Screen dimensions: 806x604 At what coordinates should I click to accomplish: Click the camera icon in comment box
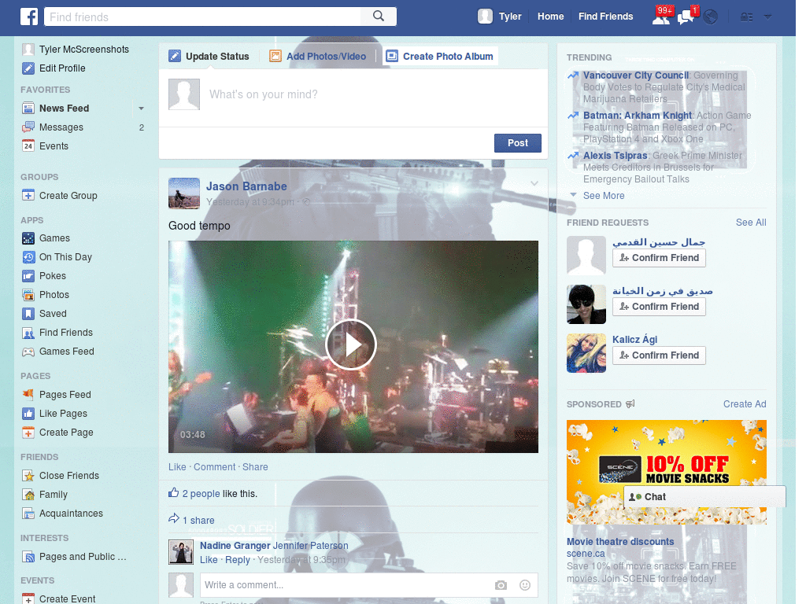[x=501, y=585]
